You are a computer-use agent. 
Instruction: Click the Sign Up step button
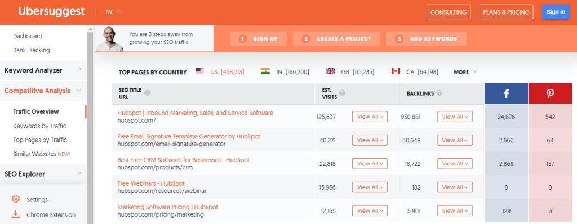(x=258, y=39)
